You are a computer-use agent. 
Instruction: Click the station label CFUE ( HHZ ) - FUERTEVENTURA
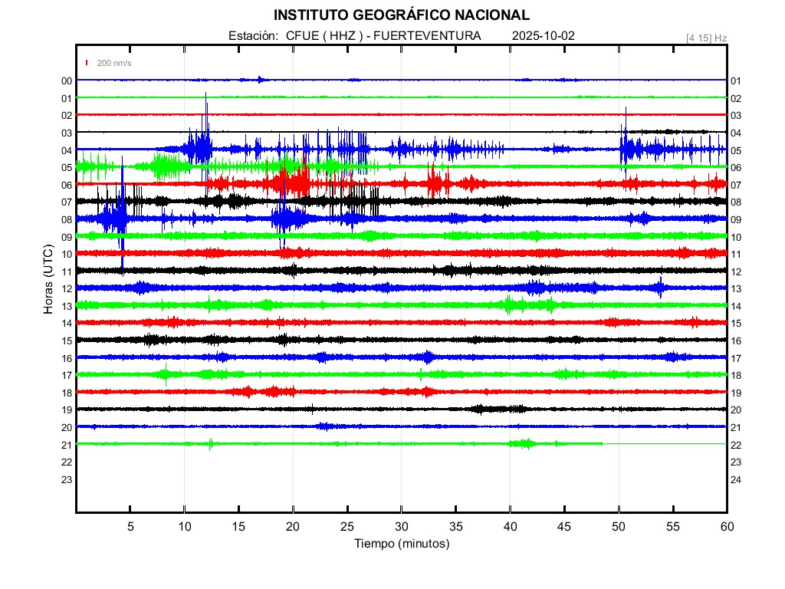click(383, 36)
